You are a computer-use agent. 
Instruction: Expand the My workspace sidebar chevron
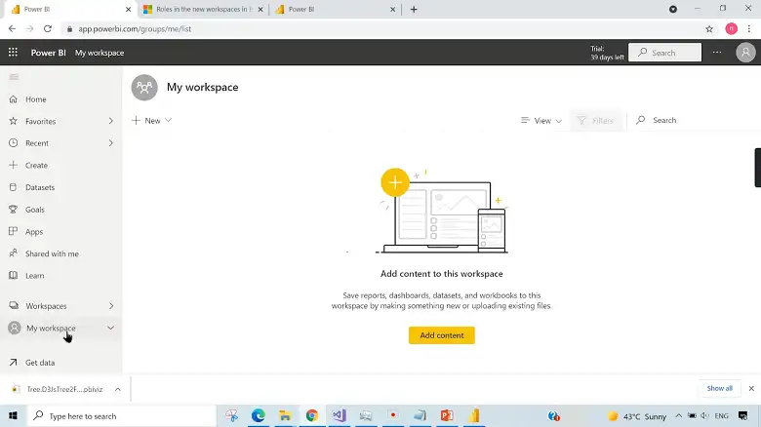tap(110, 328)
